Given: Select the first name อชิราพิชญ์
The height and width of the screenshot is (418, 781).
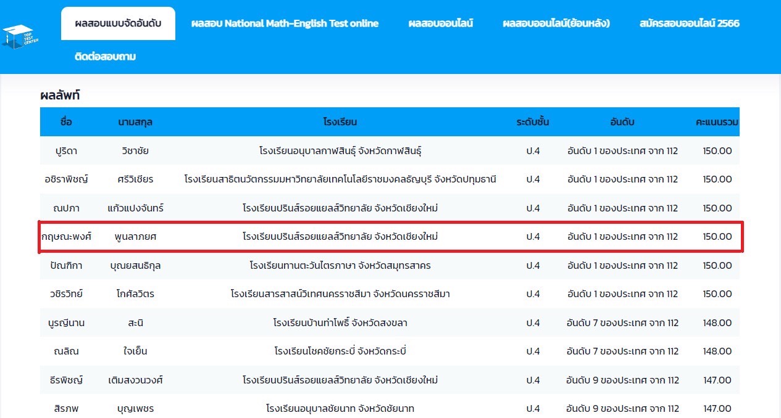Looking at the screenshot, I should pyautogui.click(x=66, y=179).
